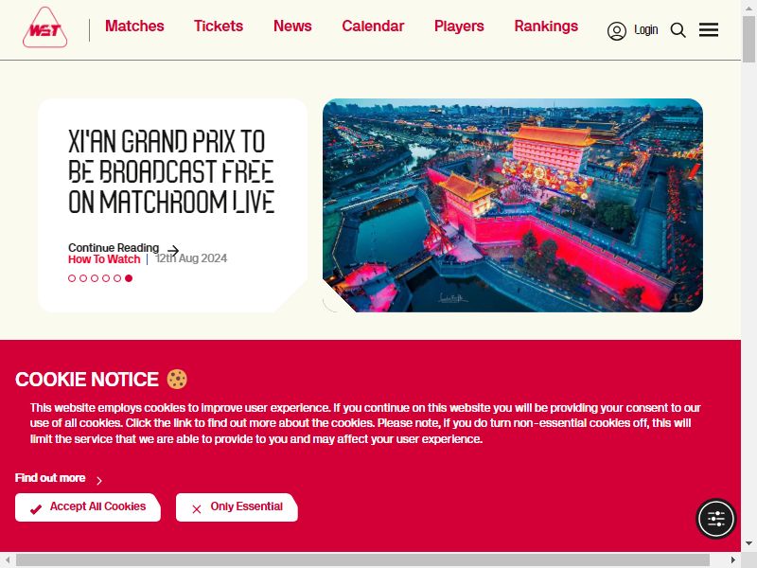The height and width of the screenshot is (568, 757).
Task: Click the WST logo icon
Action: (x=44, y=27)
